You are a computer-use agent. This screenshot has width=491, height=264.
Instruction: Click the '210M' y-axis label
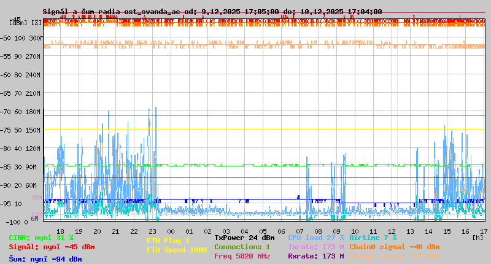(x=33, y=93)
